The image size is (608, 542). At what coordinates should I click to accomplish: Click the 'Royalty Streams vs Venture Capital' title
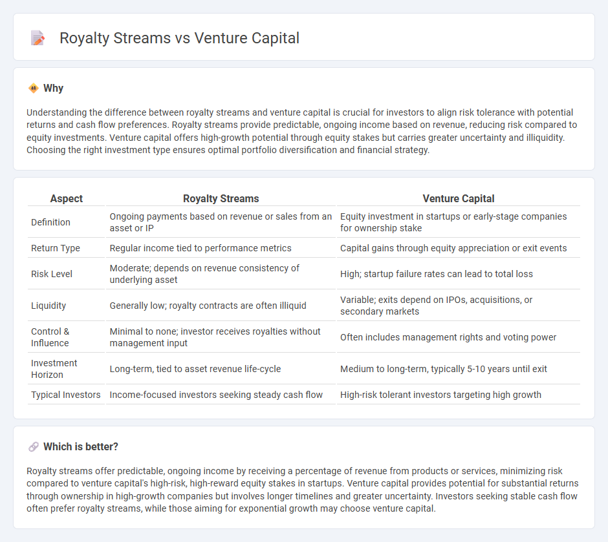tap(179, 38)
